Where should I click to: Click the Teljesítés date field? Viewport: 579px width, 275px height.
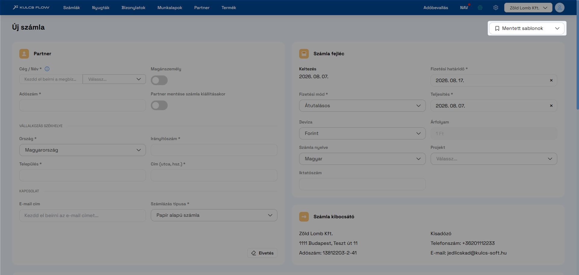(494, 106)
